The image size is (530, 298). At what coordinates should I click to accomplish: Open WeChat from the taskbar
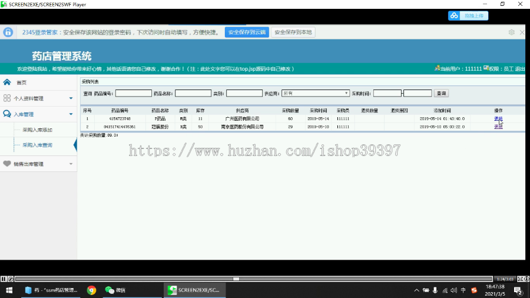(115, 290)
